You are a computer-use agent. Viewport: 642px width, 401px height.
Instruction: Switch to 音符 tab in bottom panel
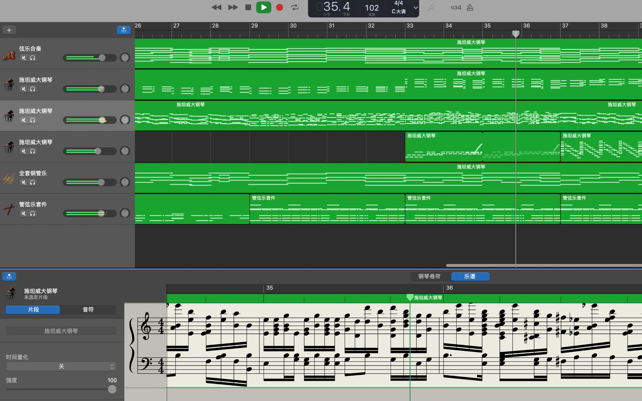coord(88,310)
